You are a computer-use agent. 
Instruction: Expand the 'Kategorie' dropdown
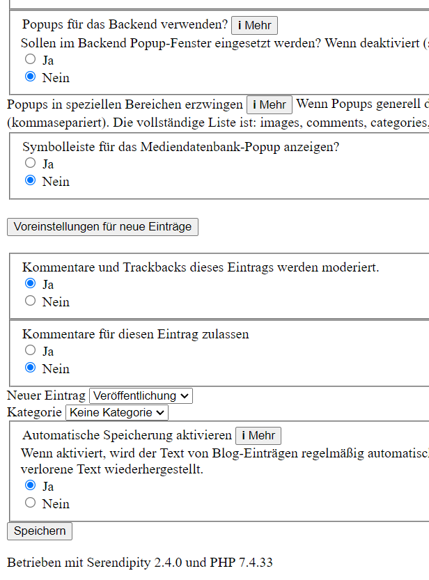pos(117,413)
